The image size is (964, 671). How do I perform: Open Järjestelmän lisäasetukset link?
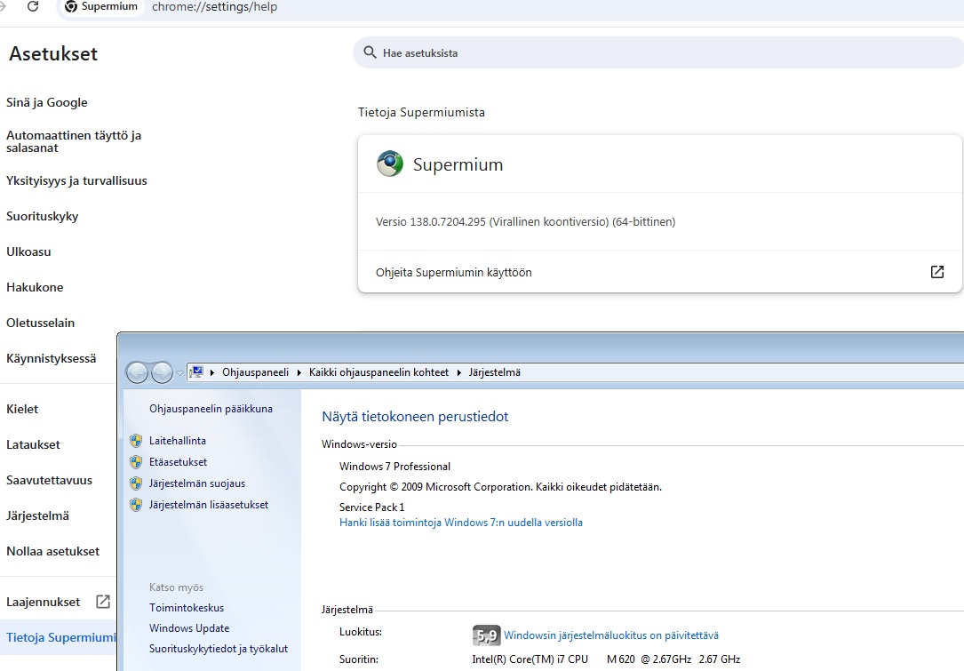pos(209,505)
